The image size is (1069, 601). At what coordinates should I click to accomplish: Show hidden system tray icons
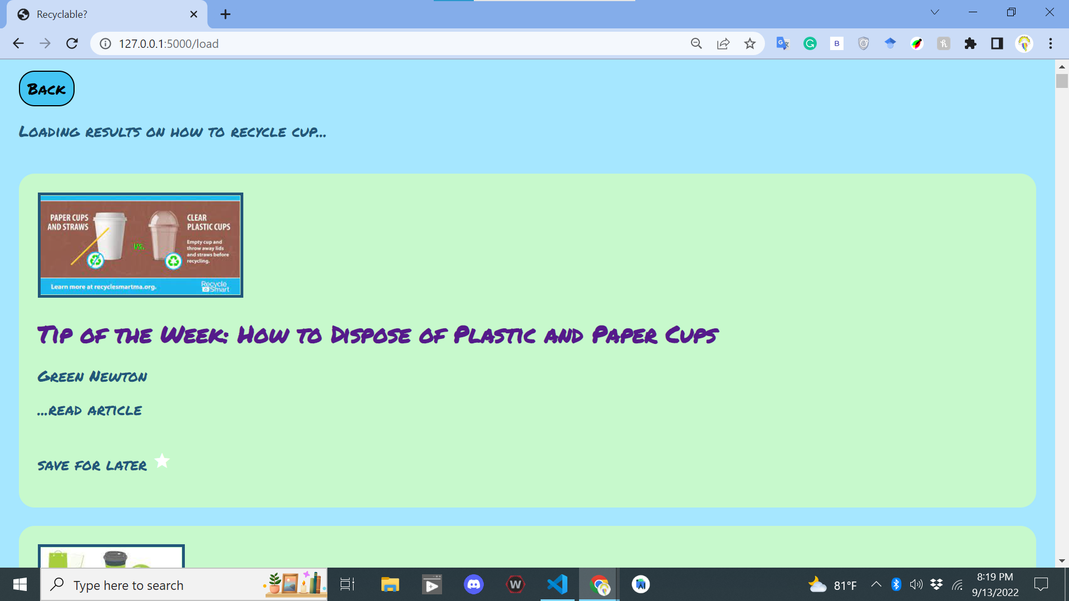[x=876, y=584]
